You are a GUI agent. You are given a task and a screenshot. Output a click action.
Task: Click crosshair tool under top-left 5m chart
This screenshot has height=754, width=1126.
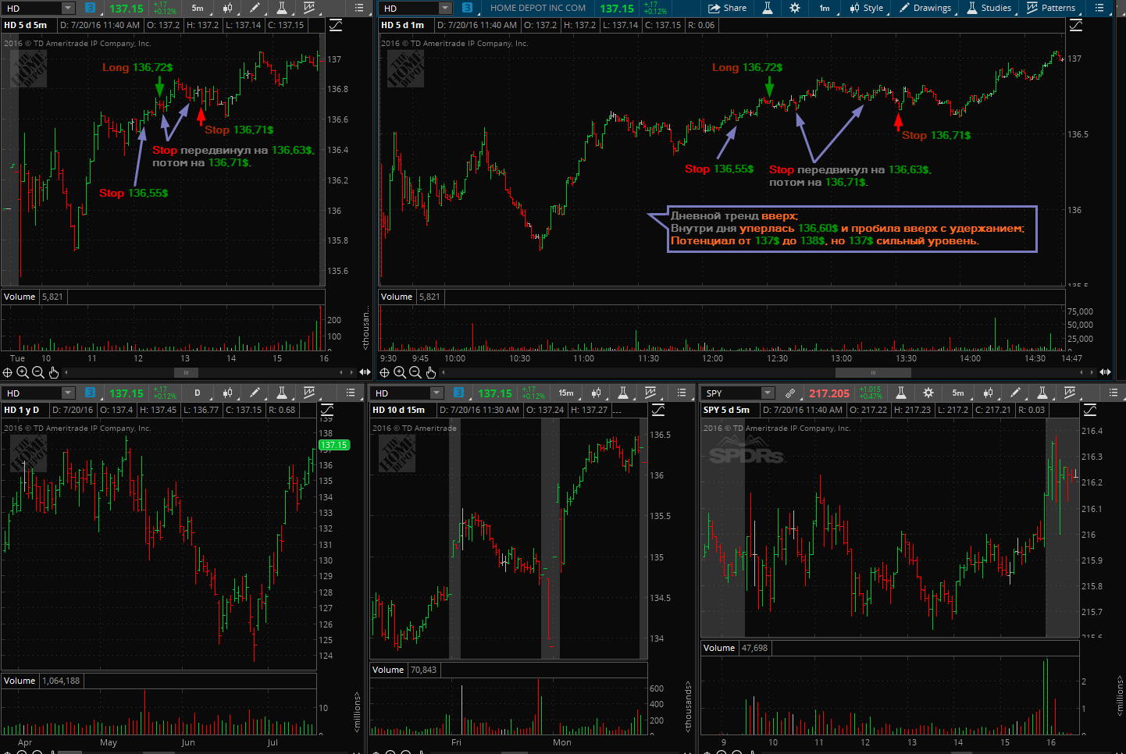pyautogui.click(x=8, y=372)
